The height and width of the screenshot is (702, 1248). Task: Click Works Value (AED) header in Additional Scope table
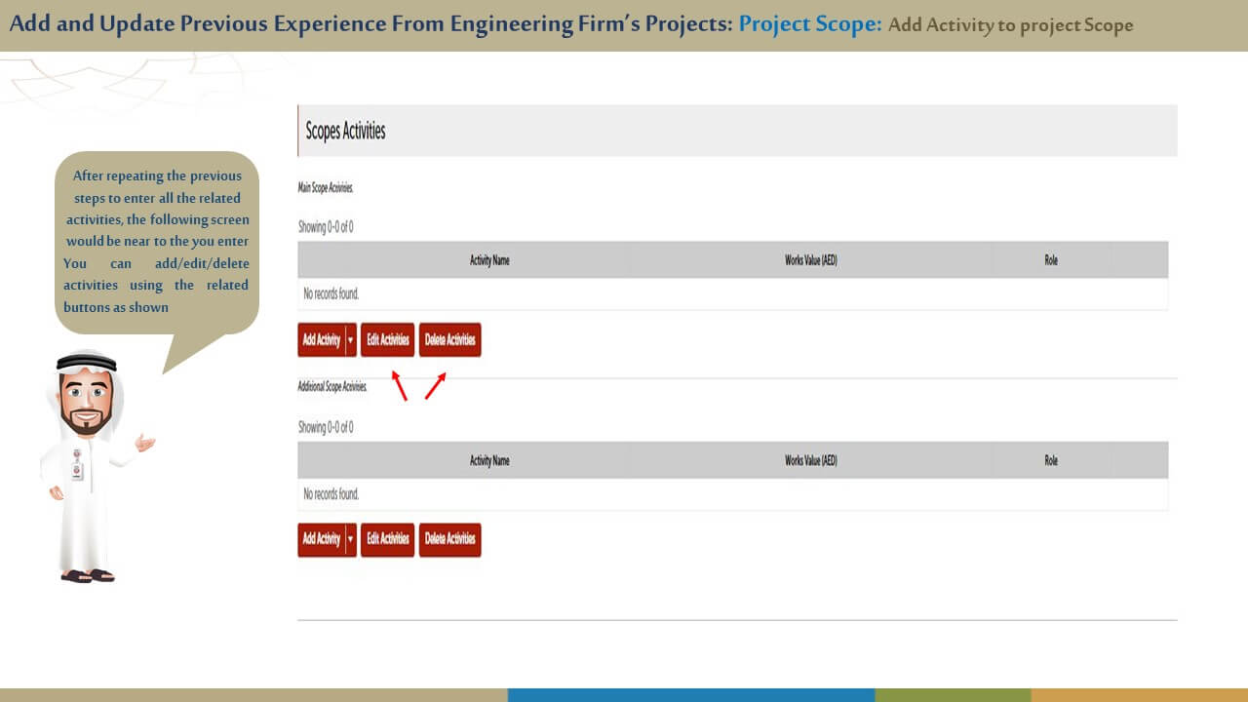point(810,460)
